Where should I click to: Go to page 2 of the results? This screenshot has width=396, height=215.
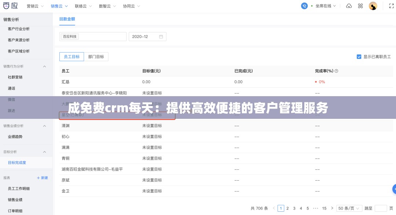287,208
